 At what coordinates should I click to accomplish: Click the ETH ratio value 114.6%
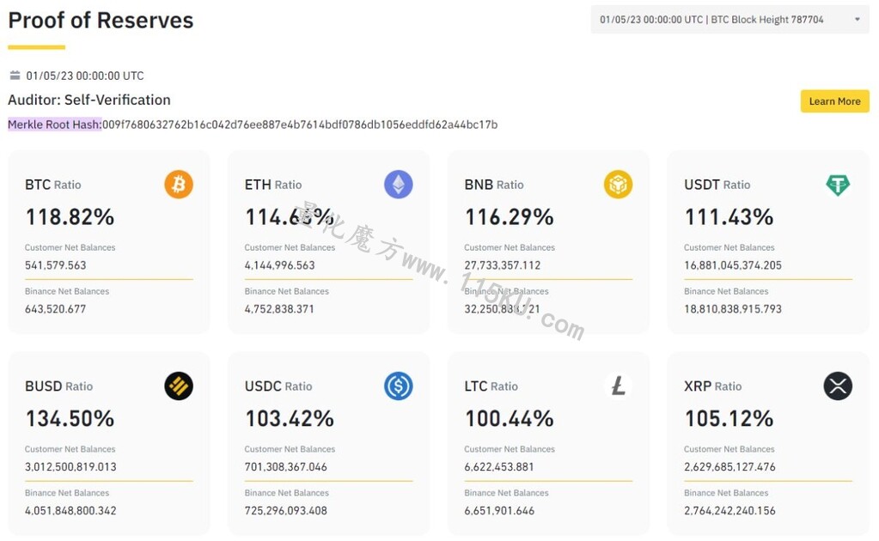tap(290, 216)
